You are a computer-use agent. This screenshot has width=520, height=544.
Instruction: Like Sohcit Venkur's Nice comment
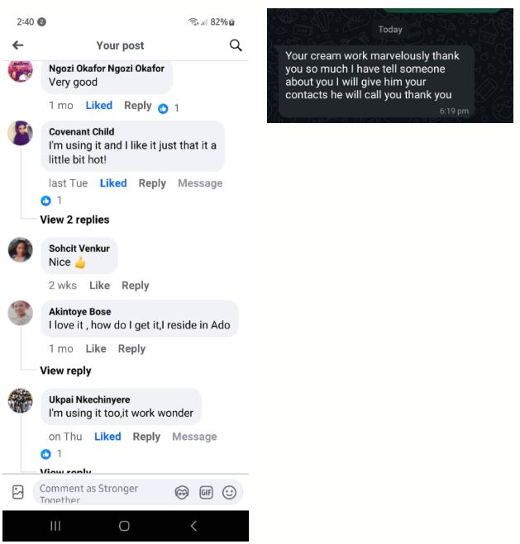tap(100, 285)
